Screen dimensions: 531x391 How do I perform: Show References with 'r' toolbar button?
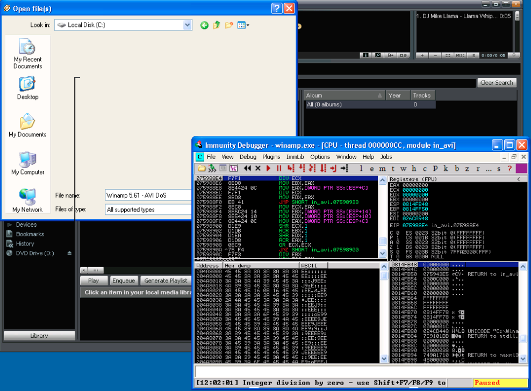(x=478, y=168)
